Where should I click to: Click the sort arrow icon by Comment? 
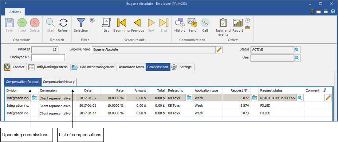click(x=324, y=90)
